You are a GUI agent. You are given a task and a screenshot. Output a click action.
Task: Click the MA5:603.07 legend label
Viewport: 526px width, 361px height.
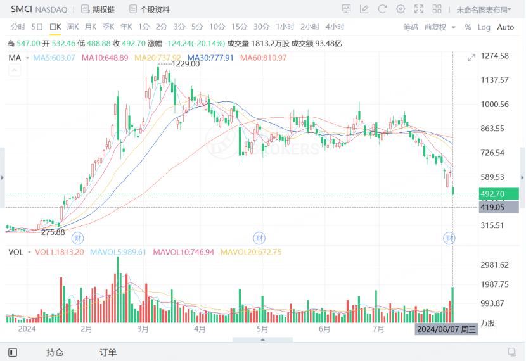point(54,58)
